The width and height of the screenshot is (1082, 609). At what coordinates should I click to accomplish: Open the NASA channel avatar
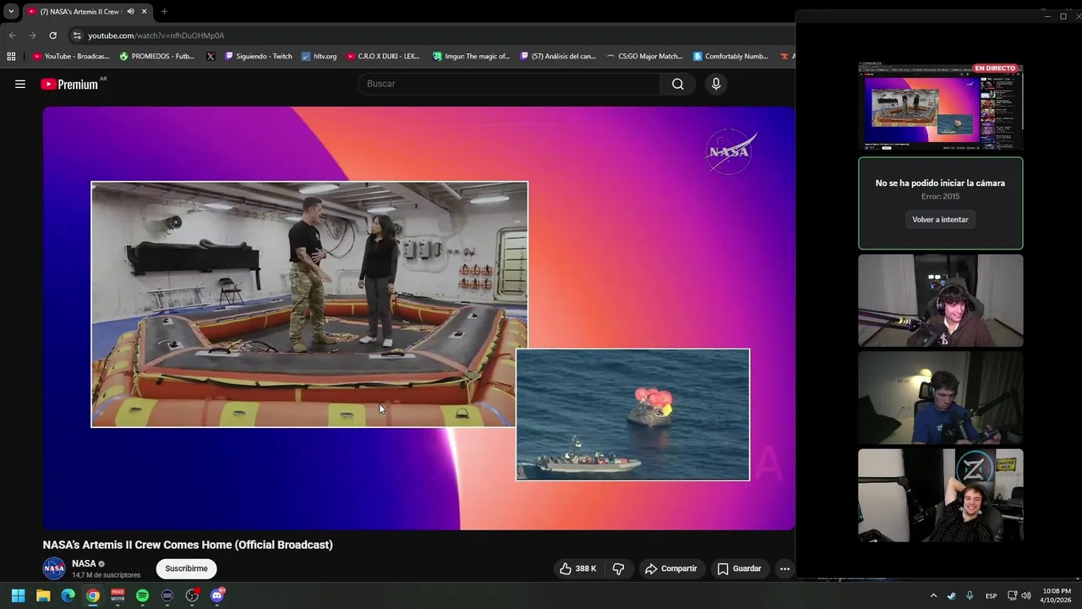[54, 568]
